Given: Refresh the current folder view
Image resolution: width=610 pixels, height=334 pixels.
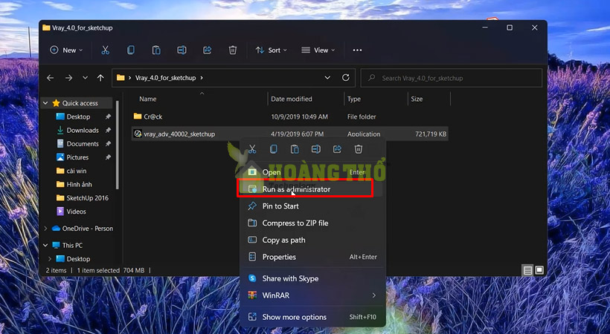Looking at the screenshot, I should tap(345, 78).
